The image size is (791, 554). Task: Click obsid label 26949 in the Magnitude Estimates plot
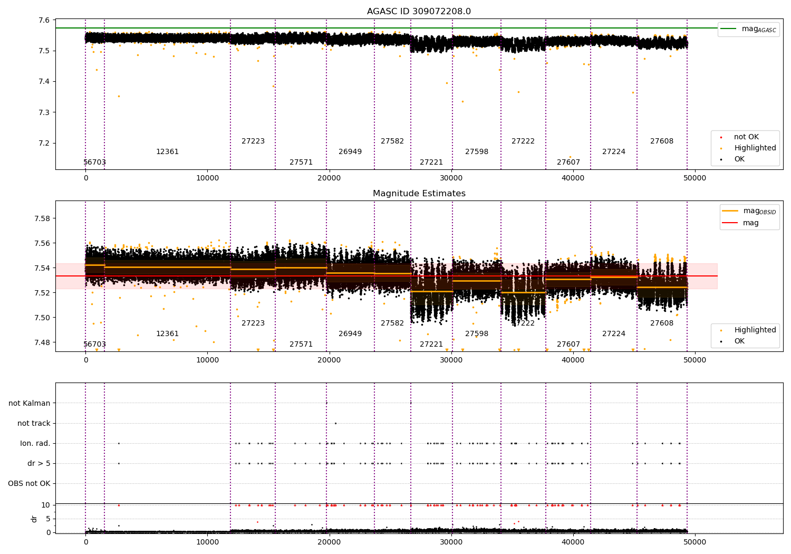(350, 333)
